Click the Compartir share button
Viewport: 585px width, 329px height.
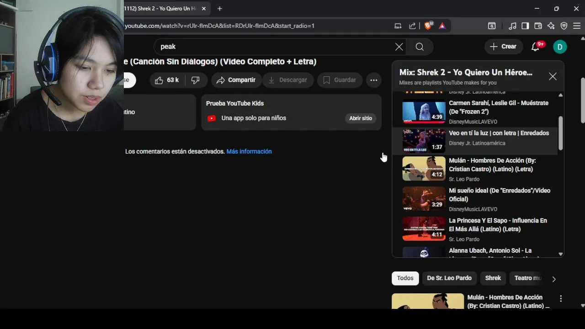tap(236, 80)
